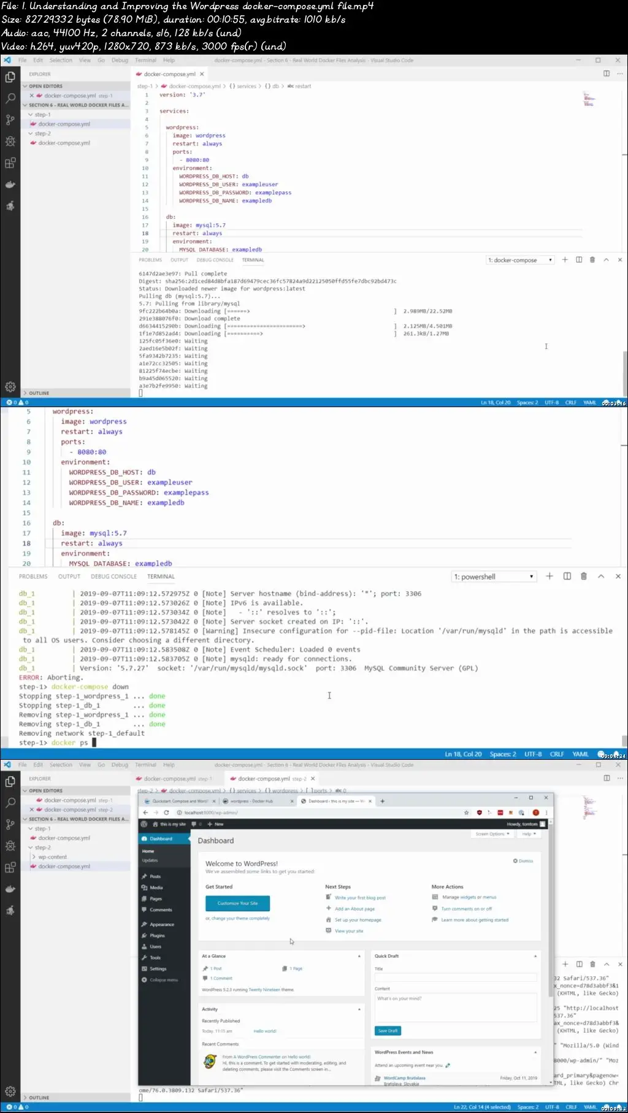
Task: Open Docker icon in bottom frame's activity bar
Action: pos(10,889)
